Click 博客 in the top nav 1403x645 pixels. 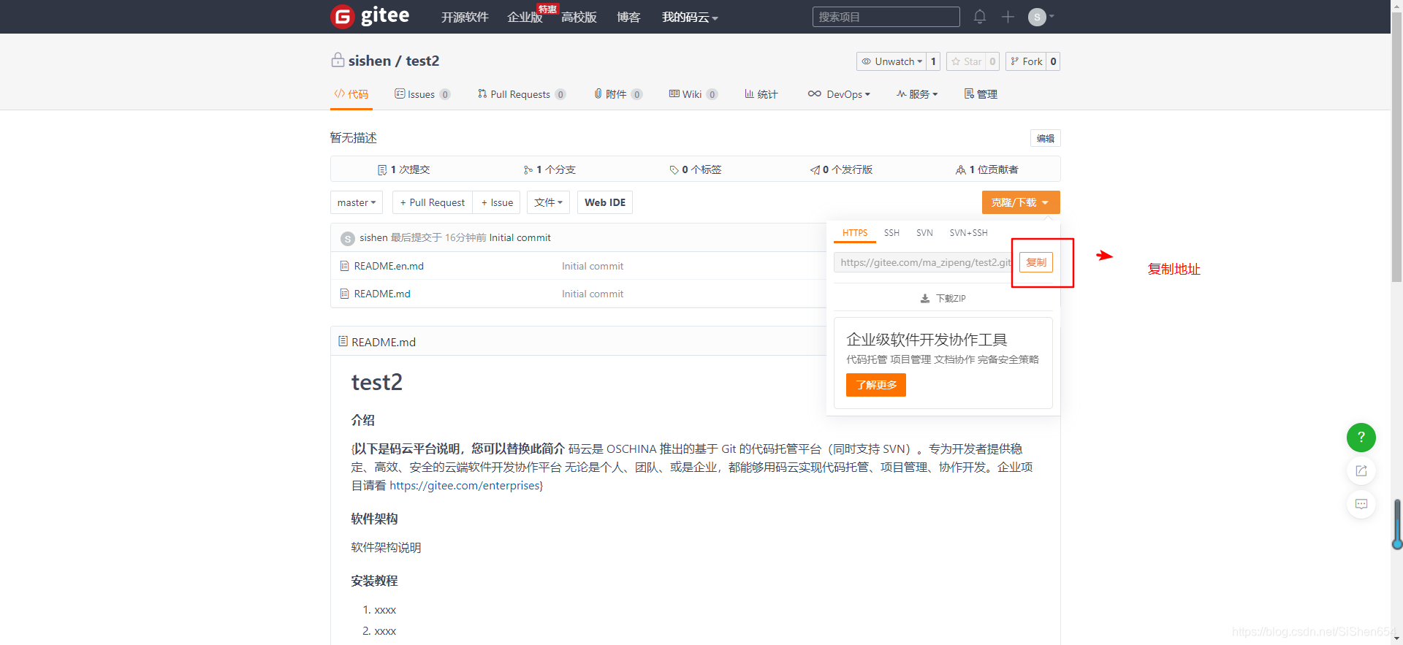(628, 17)
